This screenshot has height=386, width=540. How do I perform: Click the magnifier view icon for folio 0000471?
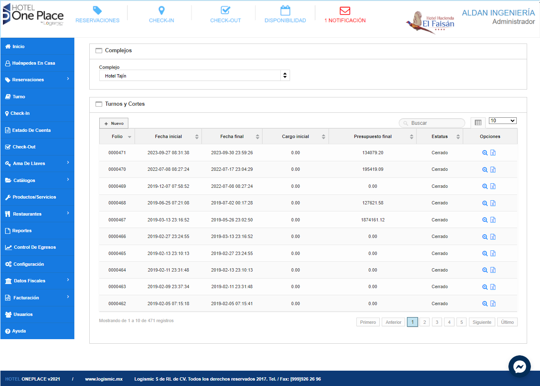tap(484, 153)
